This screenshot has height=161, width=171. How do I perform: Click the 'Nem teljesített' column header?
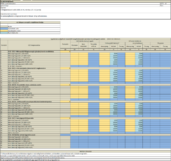(x=83, y=45)
